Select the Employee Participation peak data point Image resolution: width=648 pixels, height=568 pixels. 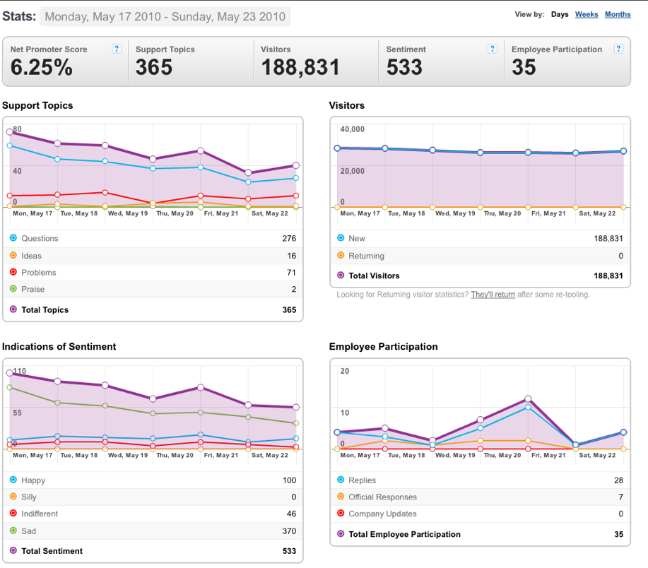(x=528, y=399)
